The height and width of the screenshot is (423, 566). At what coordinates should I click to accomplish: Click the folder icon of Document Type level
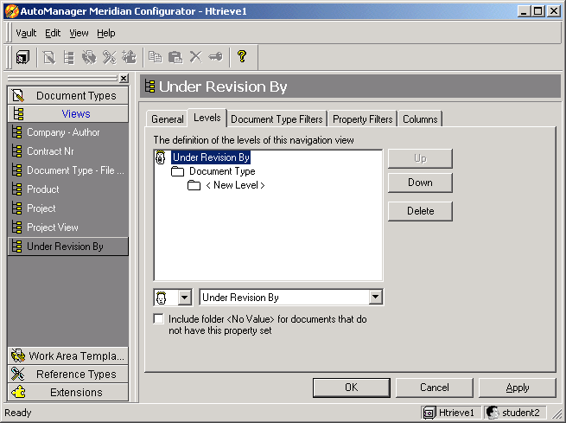point(178,171)
